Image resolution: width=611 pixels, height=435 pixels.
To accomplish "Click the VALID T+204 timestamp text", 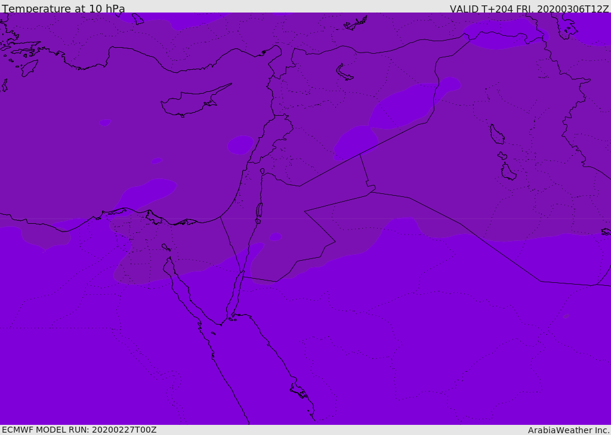I will (x=529, y=9).
